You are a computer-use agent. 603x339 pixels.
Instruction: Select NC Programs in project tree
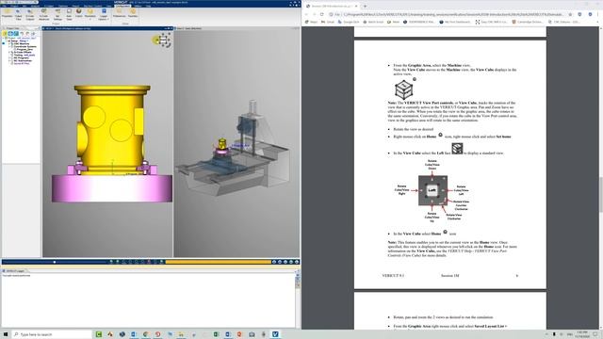coord(21,57)
